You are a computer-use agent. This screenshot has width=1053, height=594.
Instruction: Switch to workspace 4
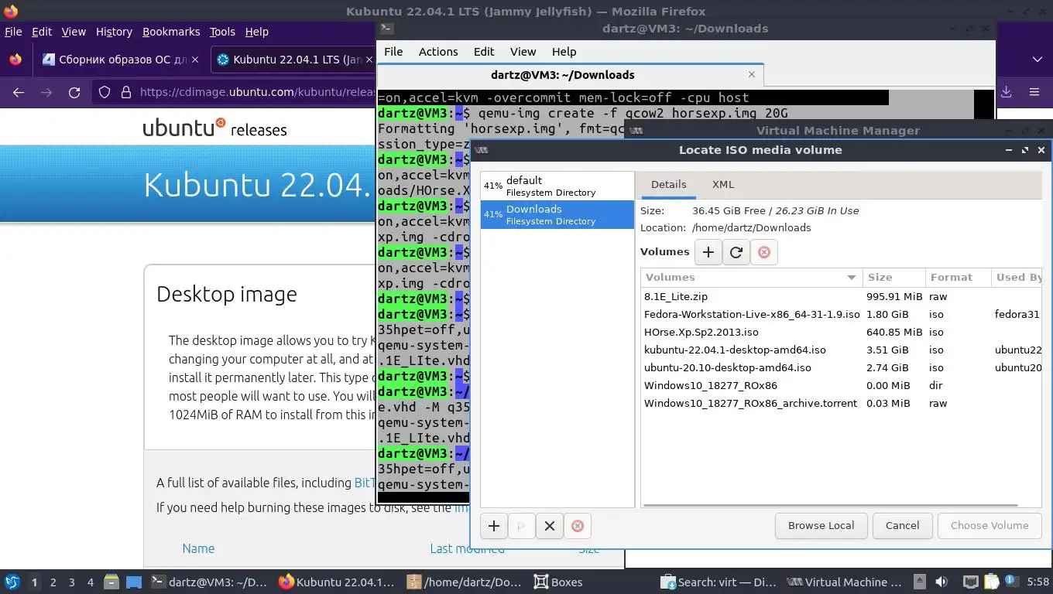point(91,582)
